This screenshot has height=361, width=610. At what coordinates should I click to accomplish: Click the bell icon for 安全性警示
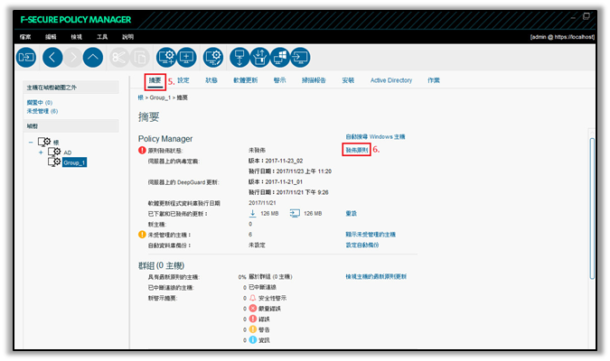tap(252, 298)
